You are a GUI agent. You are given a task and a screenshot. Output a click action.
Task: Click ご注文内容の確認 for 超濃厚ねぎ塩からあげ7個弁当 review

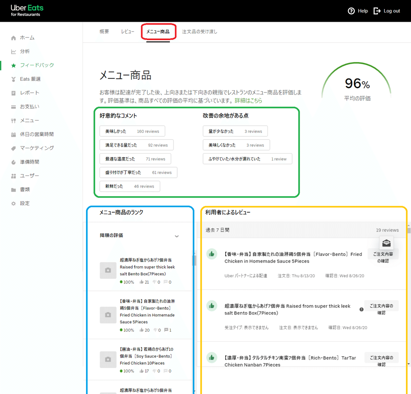pos(382,309)
